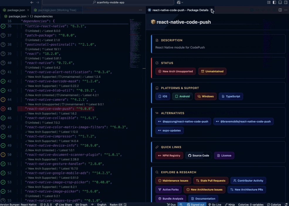The width and height of the screenshot is (289, 206).
Task: Click the green check status on line 52
Action: pyautogui.click(x=3, y=173)
